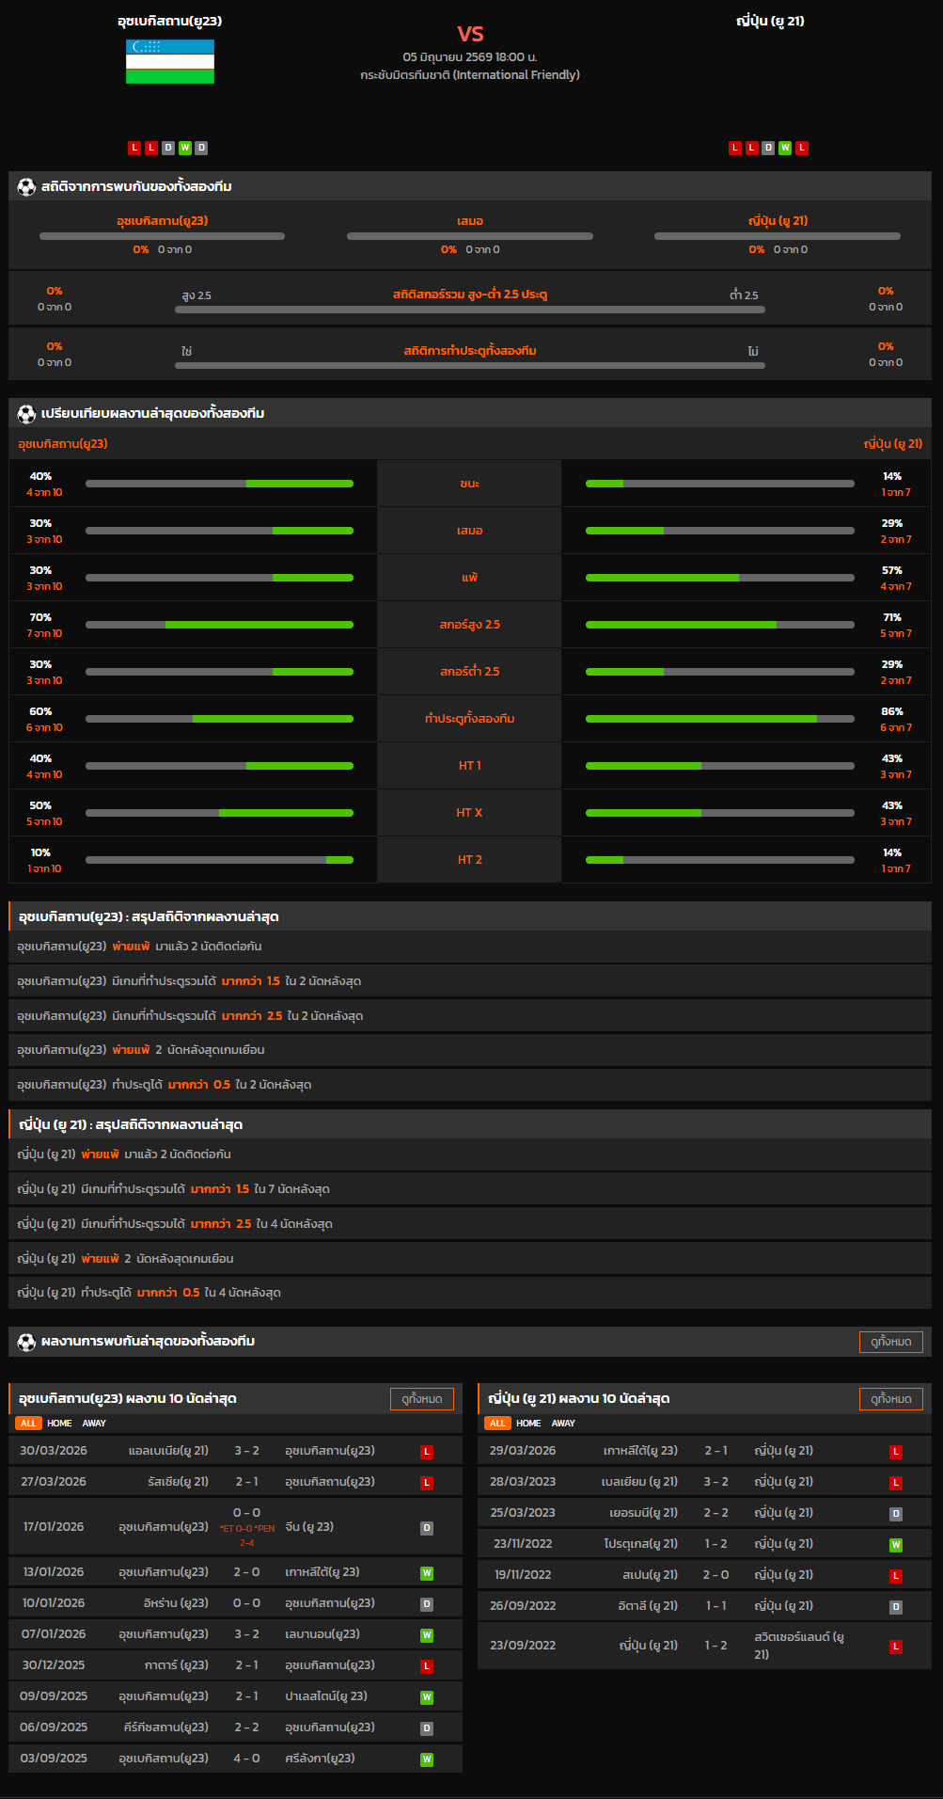Screen dimensions: 943x1799
Task: Click W result badge for 07/01/2026 match
Action: pyautogui.click(x=427, y=1635)
